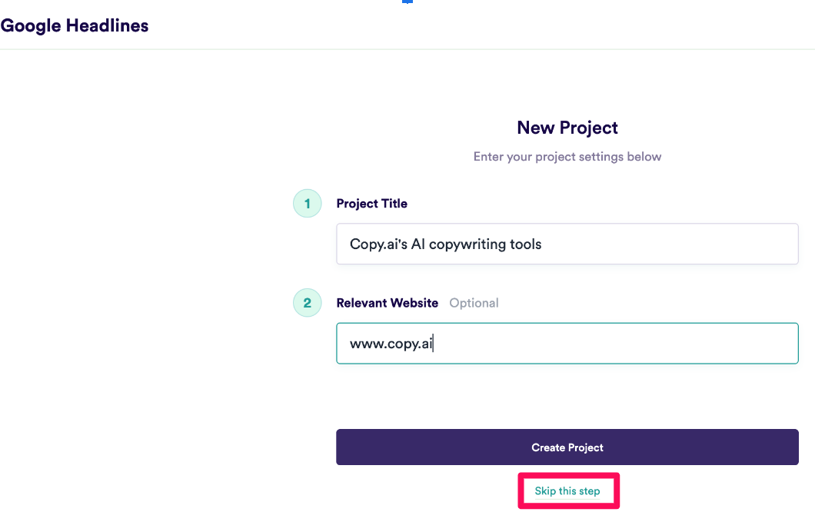Click the word tools in Project Title
The image size is (815, 512).
point(526,244)
